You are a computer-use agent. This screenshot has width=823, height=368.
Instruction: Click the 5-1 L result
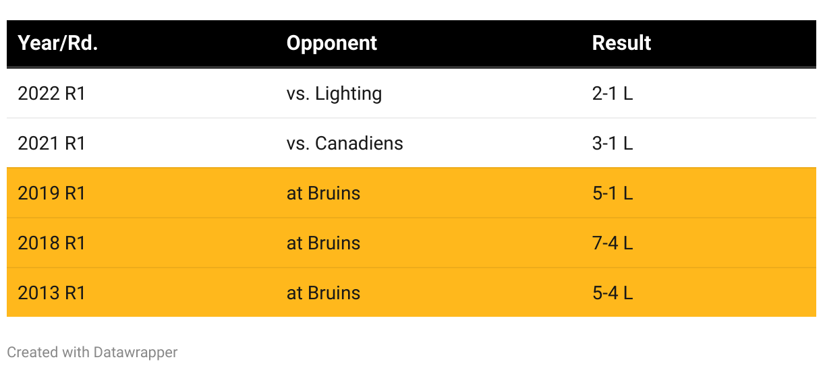coord(612,193)
